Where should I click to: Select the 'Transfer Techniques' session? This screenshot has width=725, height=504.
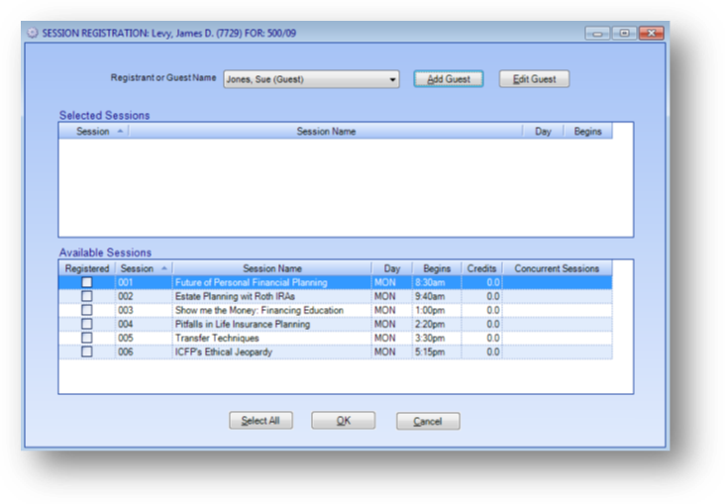335,338
